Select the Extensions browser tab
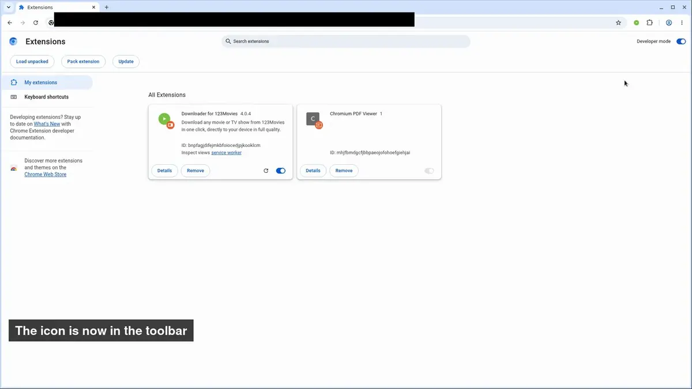This screenshot has width=692, height=389. pyautogui.click(x=57, y=7)
